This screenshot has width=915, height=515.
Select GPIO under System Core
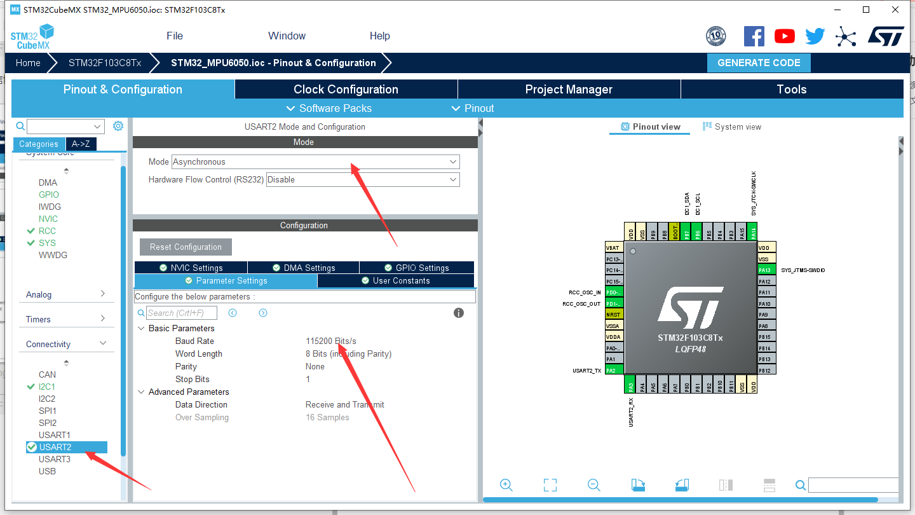(49, 195)
